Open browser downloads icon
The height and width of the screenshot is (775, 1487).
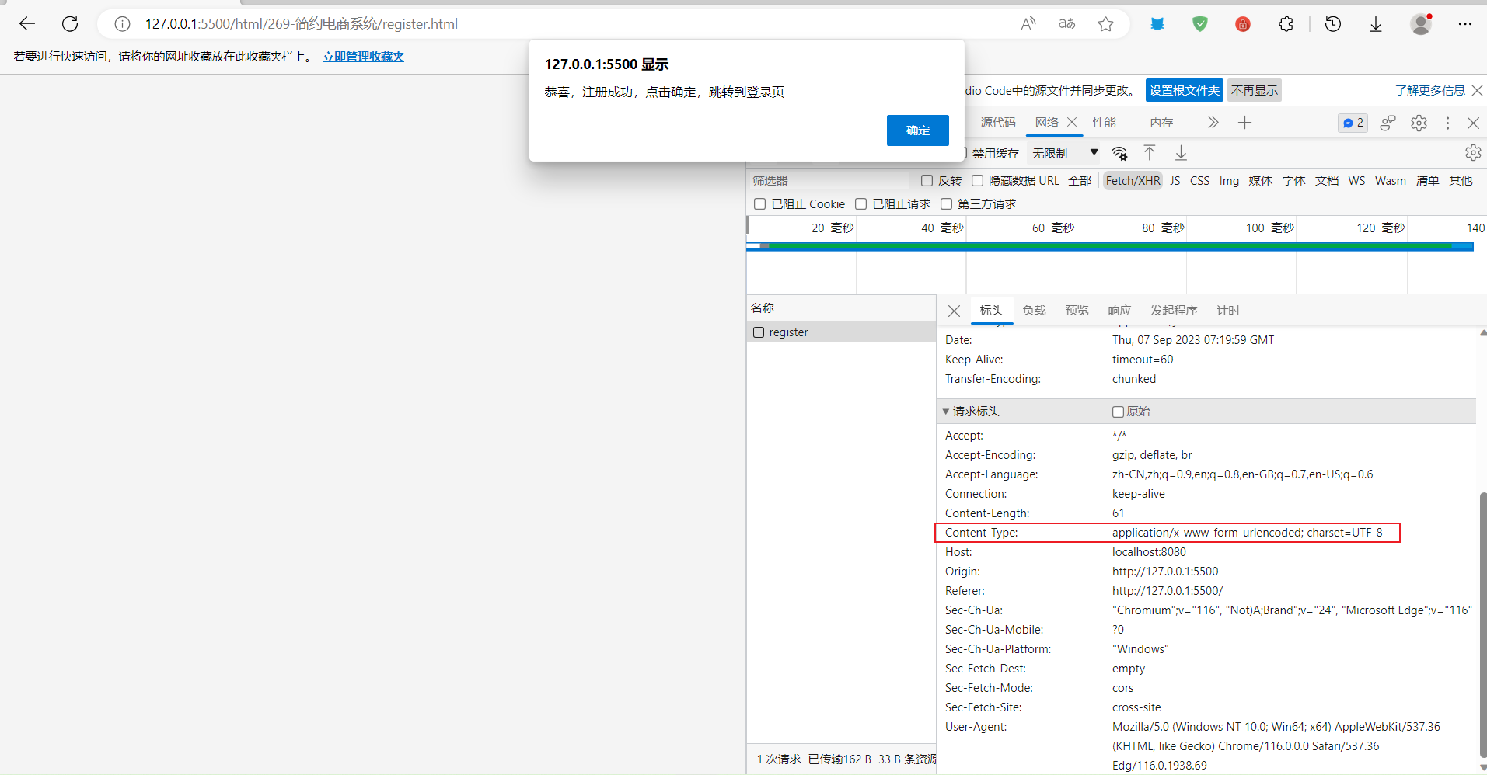(1376, 24)
